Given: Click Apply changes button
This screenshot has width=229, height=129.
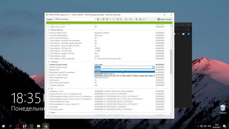Looking at the screenshot, I should (165, 19).
